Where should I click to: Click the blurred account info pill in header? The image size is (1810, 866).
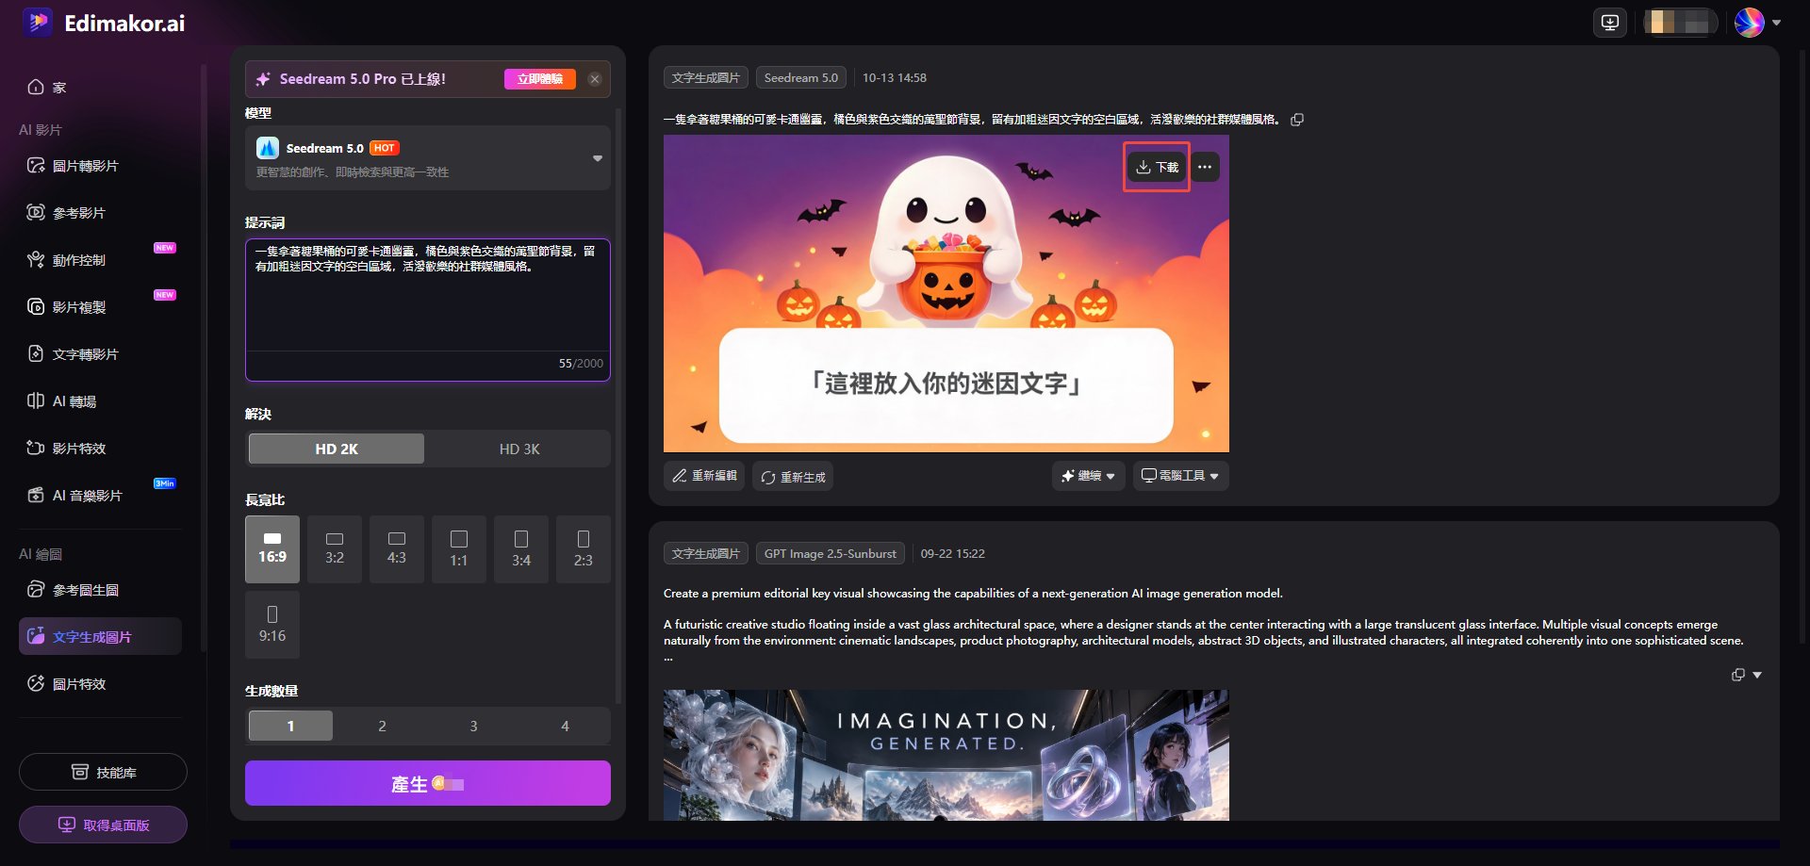tap(1682, 23)
